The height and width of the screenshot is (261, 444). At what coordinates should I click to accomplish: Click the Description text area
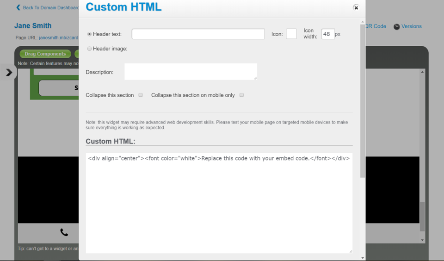tap(191, 71)
